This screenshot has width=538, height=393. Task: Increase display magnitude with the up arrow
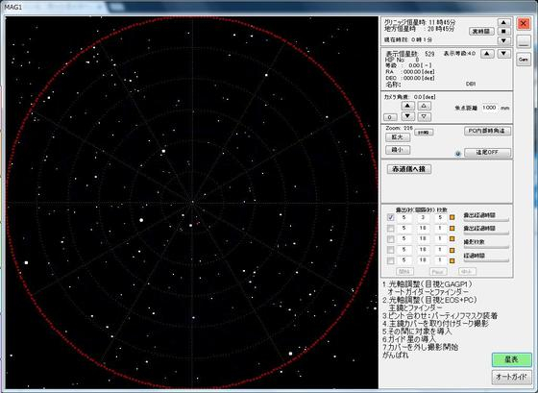pos(487,54)
